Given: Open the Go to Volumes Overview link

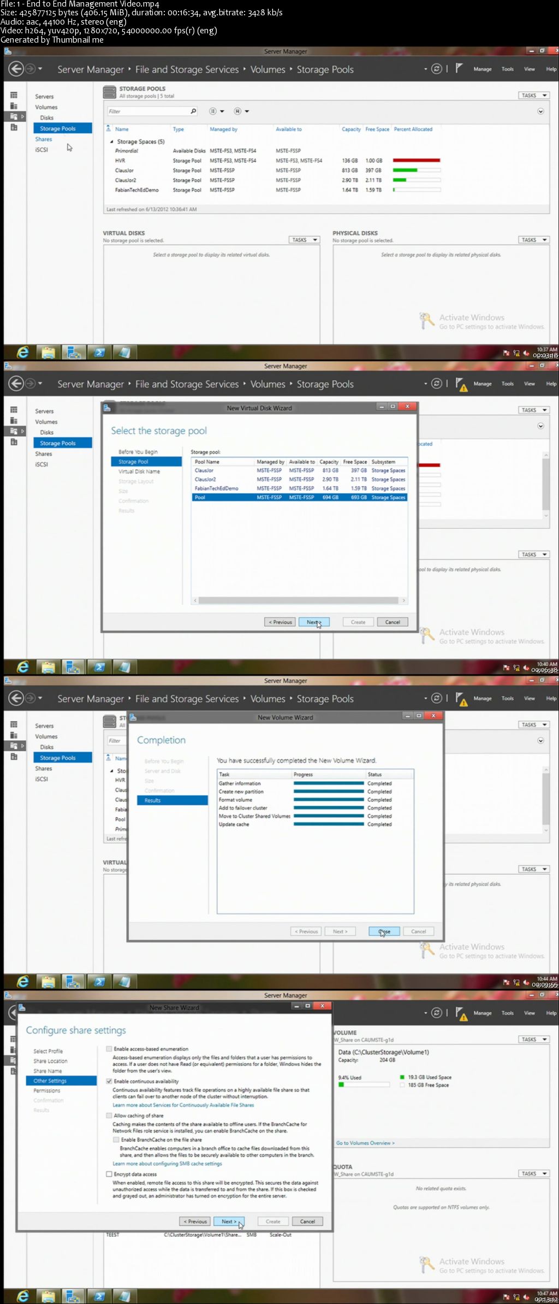Looking at the screenshot, I should point(365,1143).
